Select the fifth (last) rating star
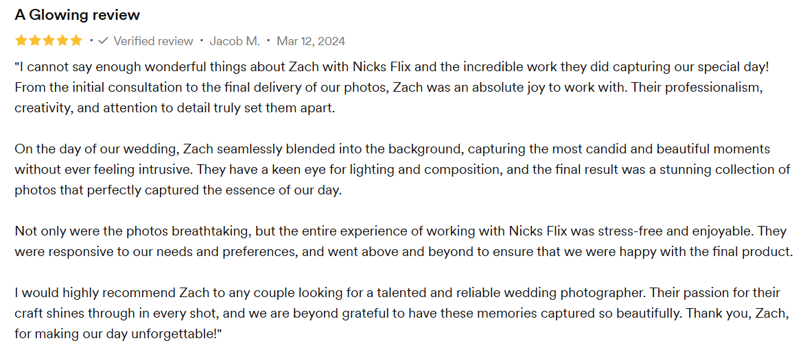This screenshot has height=356, width=803. [x=75, y=40]
